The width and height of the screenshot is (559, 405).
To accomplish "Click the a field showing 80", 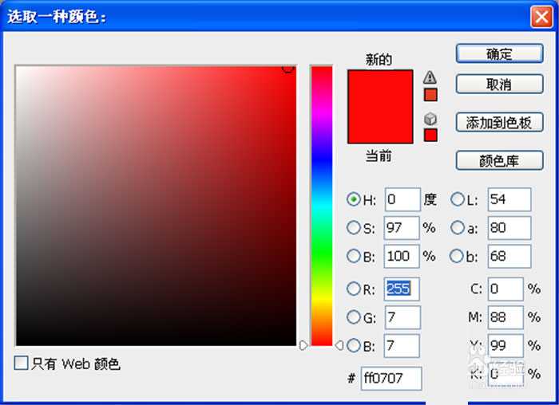I will (x=509, y=228).
